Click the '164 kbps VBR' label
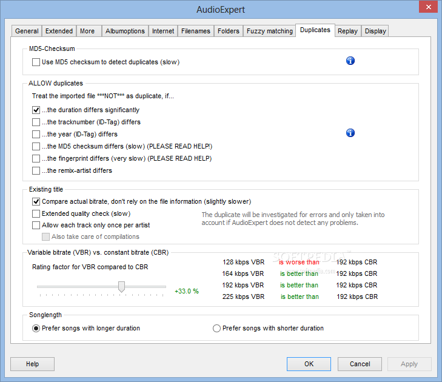442x382 pixels. point(243,273)
